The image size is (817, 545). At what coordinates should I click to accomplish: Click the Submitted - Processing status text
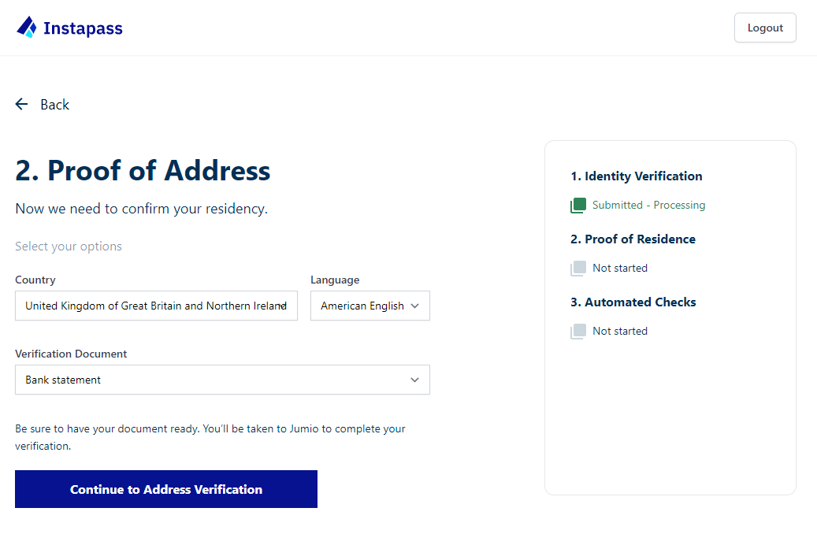tap(648, 206)
